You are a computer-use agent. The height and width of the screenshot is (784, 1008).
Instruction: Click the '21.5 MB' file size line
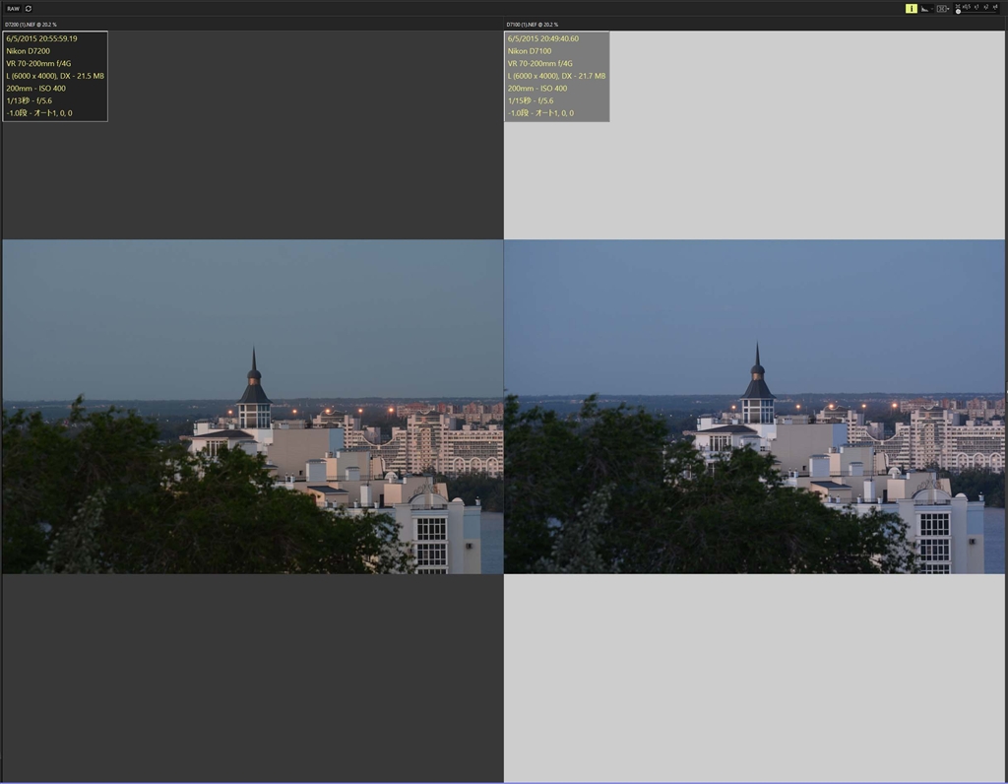(55, 76)
